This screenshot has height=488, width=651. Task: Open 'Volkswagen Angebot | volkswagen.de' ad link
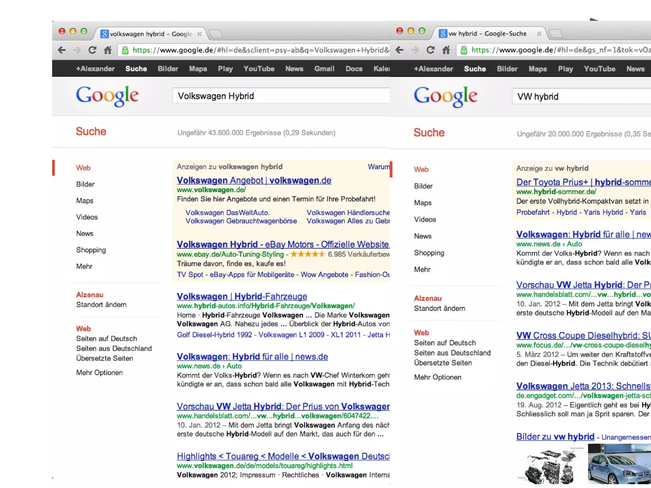[254, 180]
